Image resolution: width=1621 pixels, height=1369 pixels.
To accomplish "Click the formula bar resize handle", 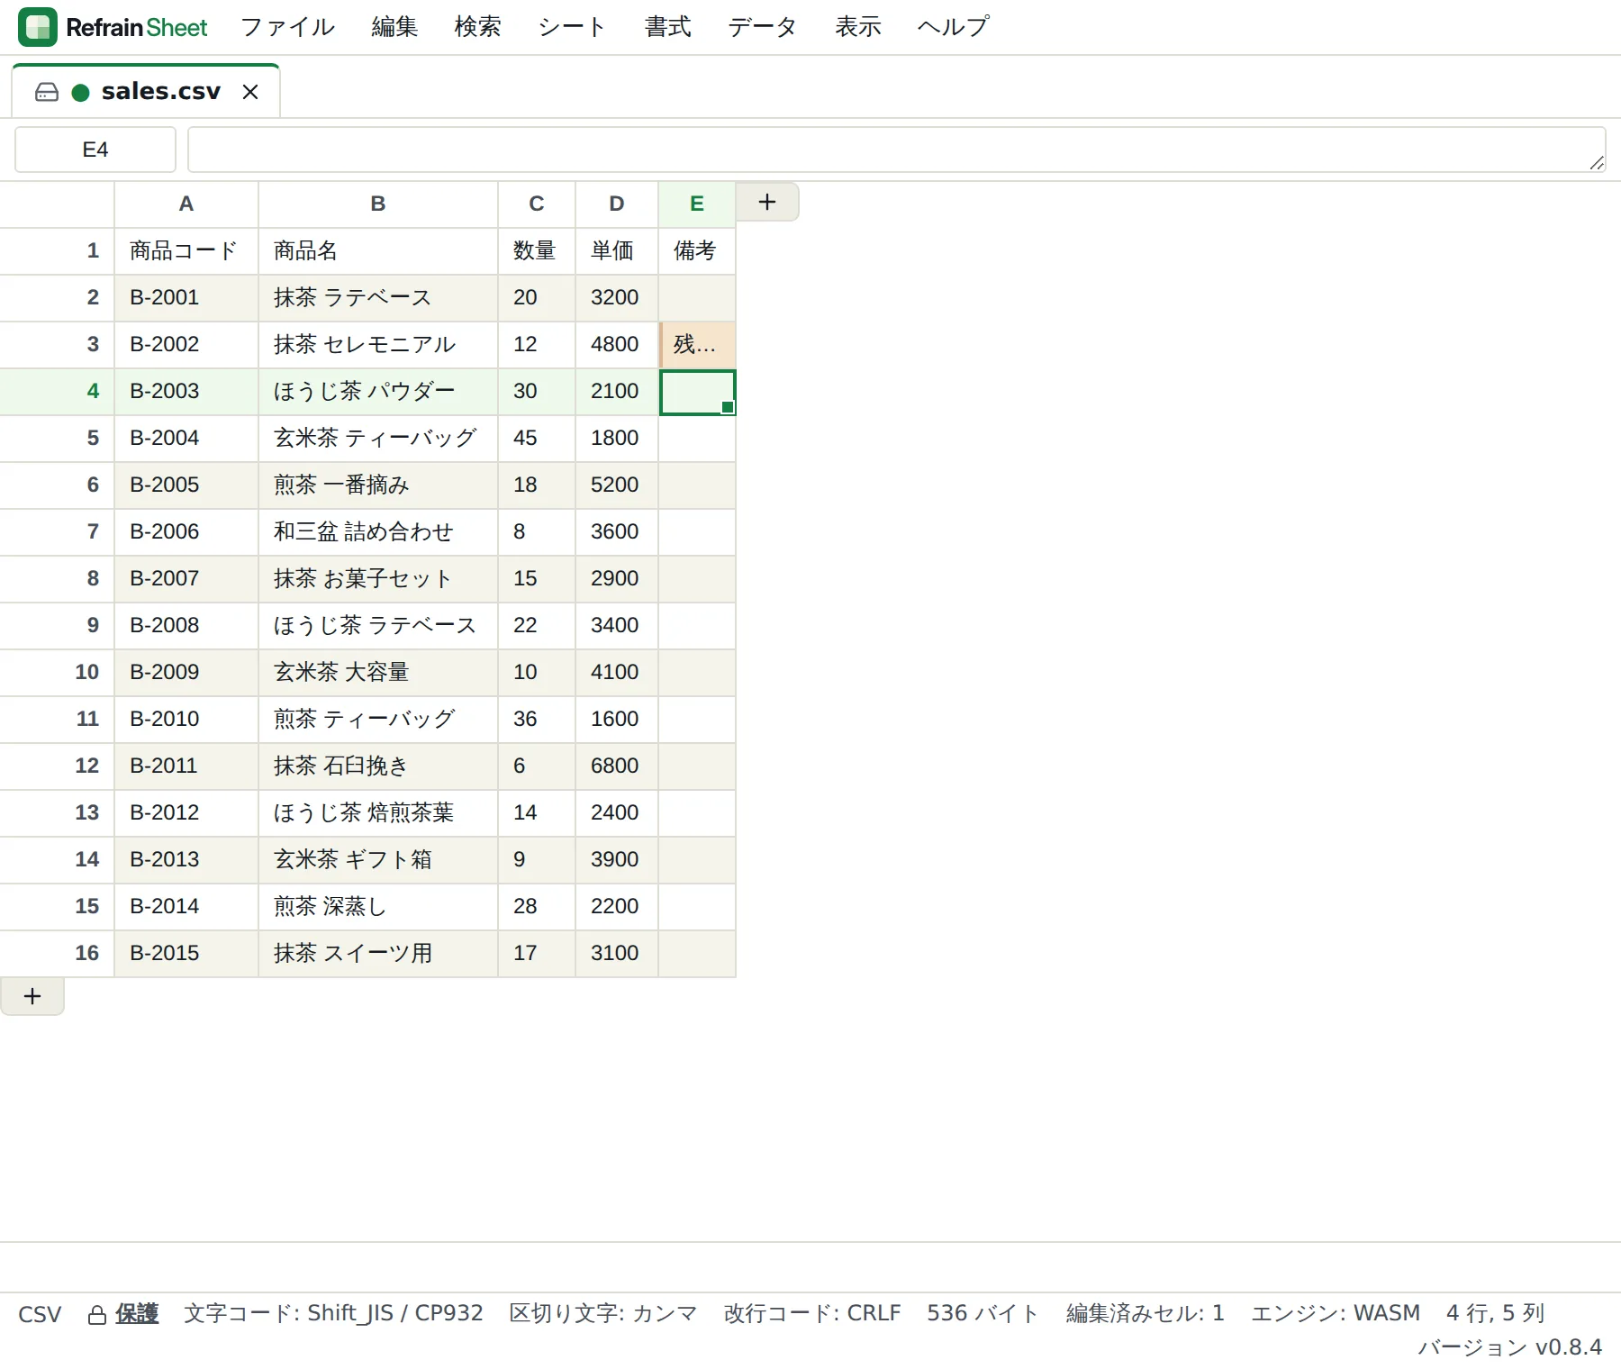I will click(x=1596, y=162).
